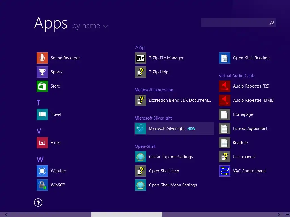Viewport: 290px width, 217px height.
Task: Open the Open-Shell Help icon
Action: [x=140, y=171]
